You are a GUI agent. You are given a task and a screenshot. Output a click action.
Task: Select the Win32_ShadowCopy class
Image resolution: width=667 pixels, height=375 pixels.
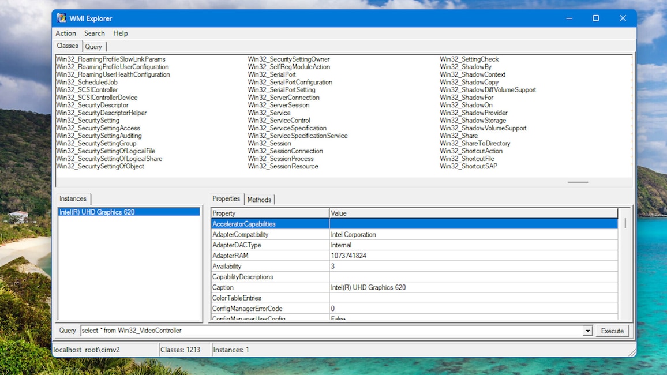[x=469, y=82]
